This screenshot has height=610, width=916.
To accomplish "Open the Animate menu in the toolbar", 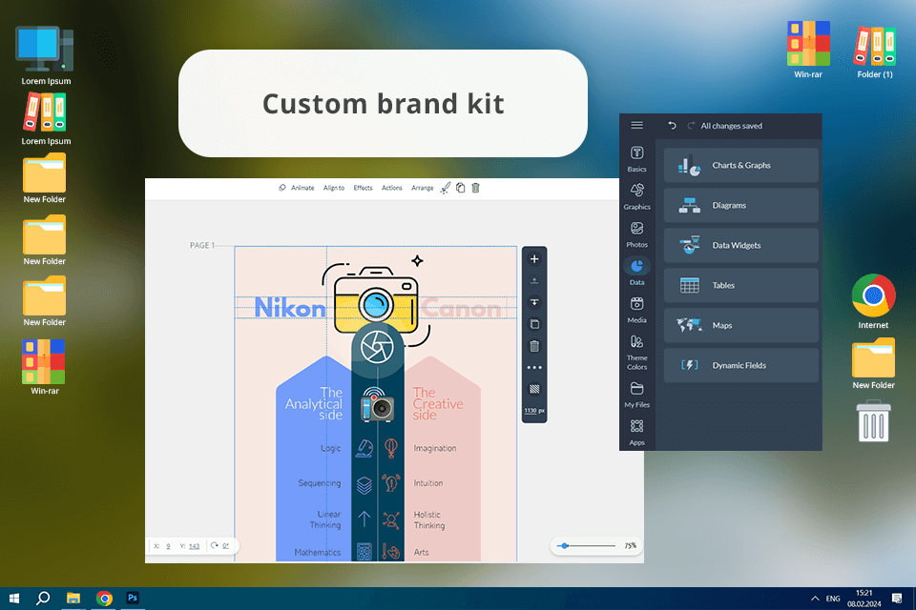I will [297, 188].
